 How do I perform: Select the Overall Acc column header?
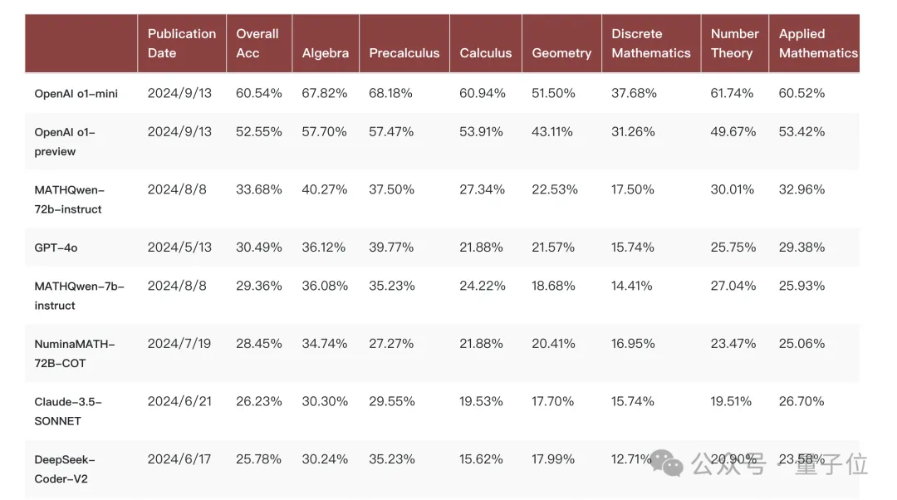tap(257, 43)
